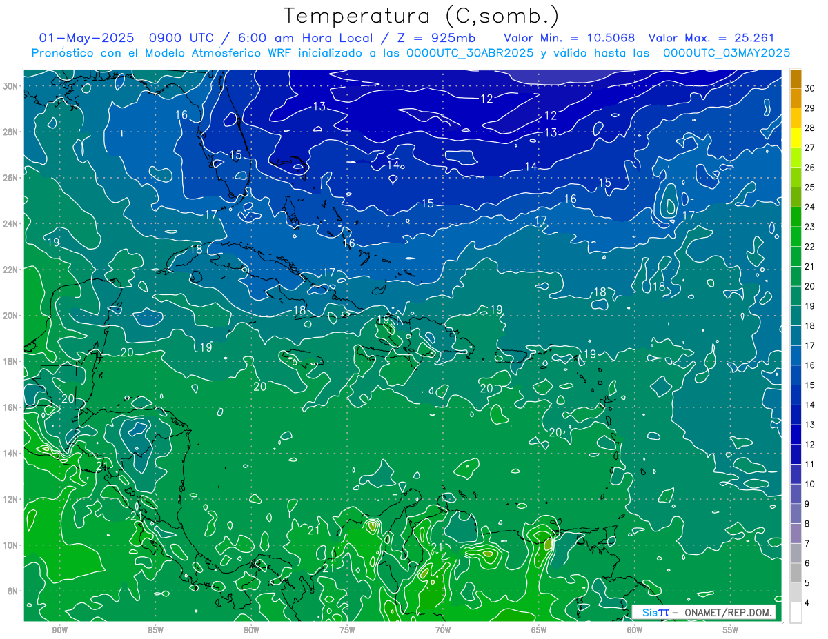Click the '28N' latitude axis label
The height and width of the screenshot is (639, 828).
pos(10,132)
